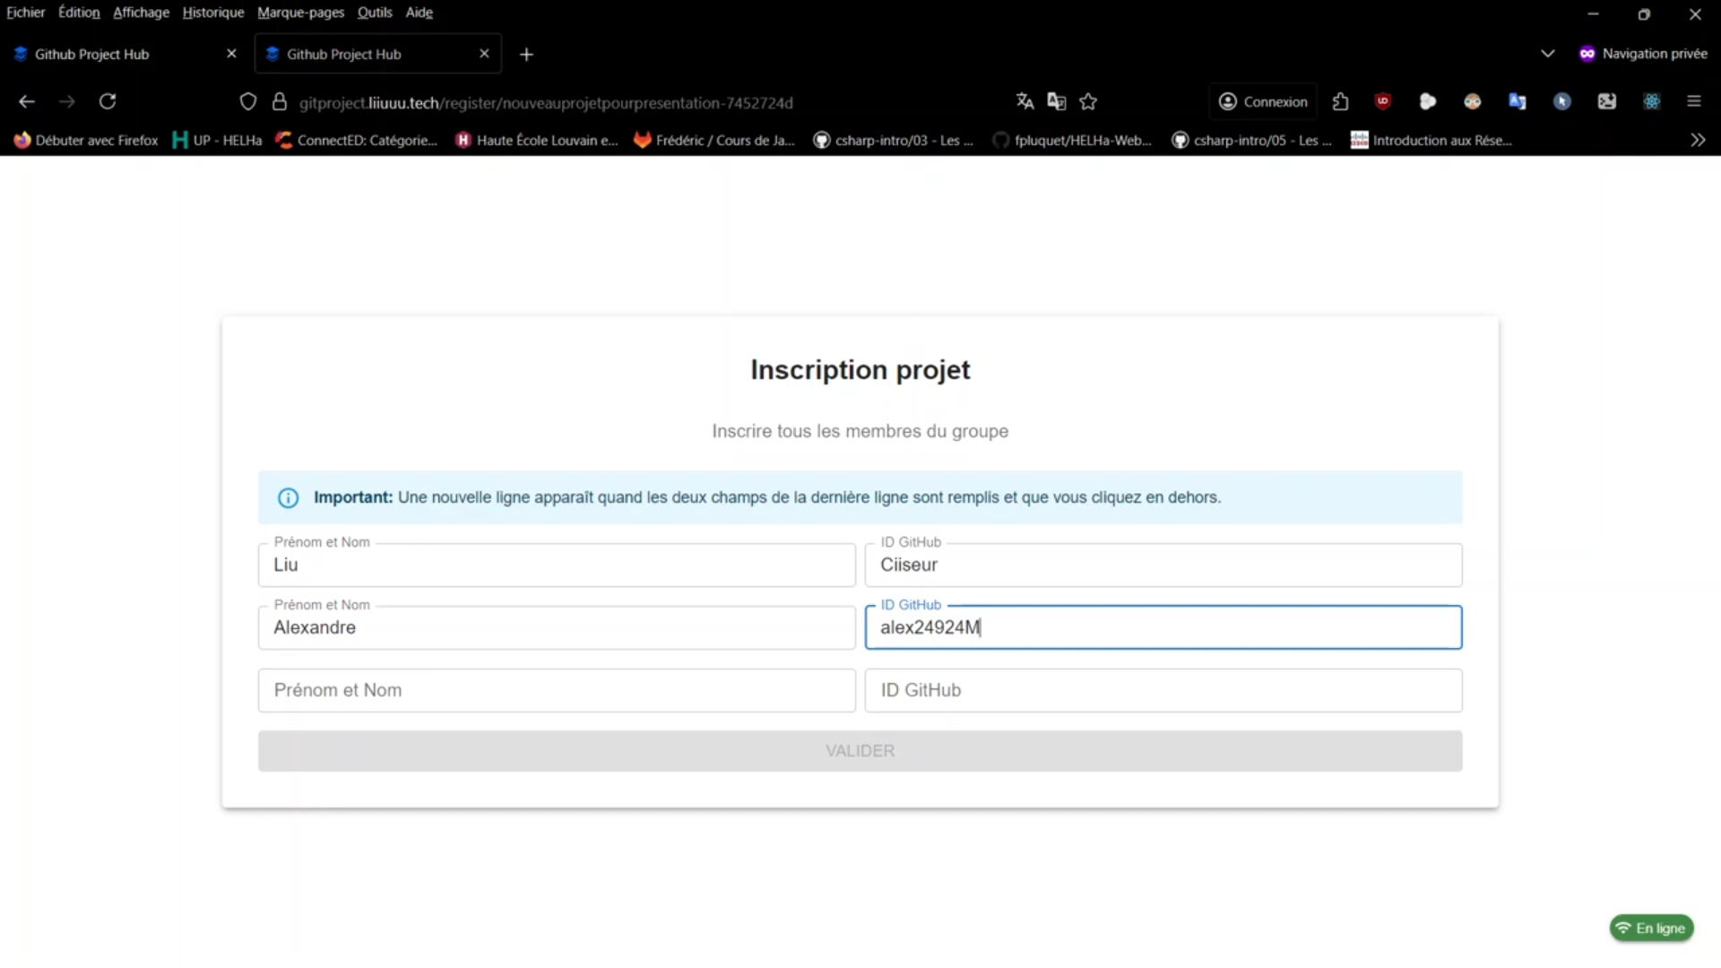The width and height of the screenshot is (1721, 968).
Task: Click the empty Prénom et Nom field
Action: 556,690
